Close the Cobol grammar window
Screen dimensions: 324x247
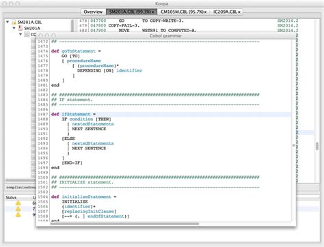click(40, 35)
